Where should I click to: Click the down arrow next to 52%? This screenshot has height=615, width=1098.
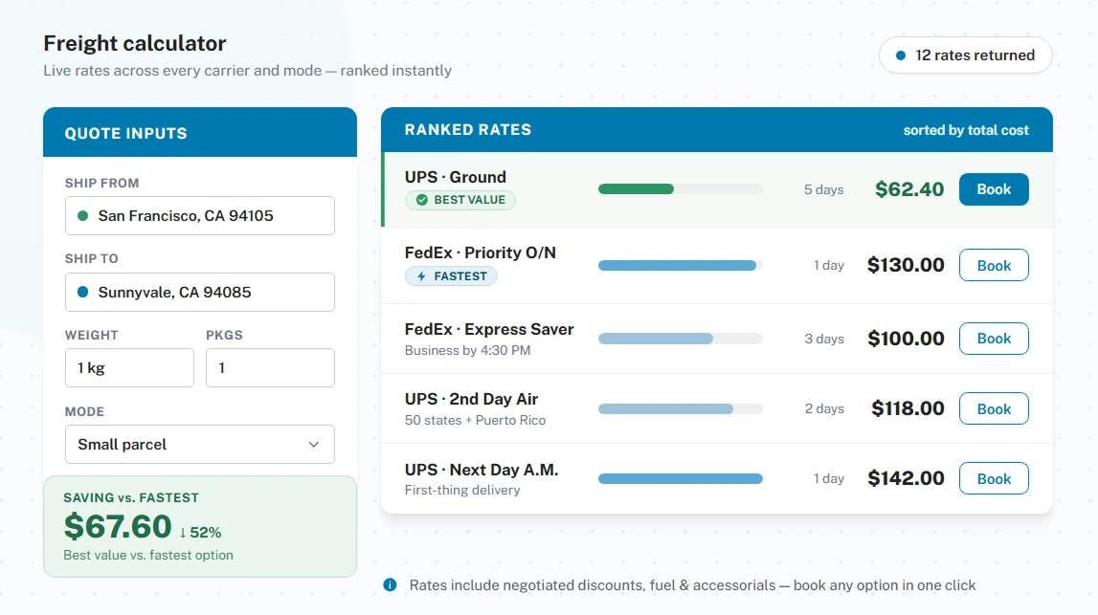pyautogui.click(x=183, y=533)
